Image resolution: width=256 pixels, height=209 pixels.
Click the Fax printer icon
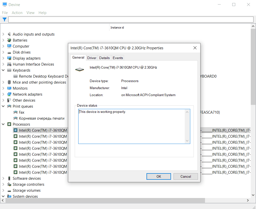click(x=15, y=112)
